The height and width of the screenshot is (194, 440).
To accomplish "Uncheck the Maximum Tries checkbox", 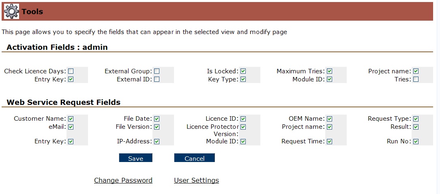I will coord(329,71).
